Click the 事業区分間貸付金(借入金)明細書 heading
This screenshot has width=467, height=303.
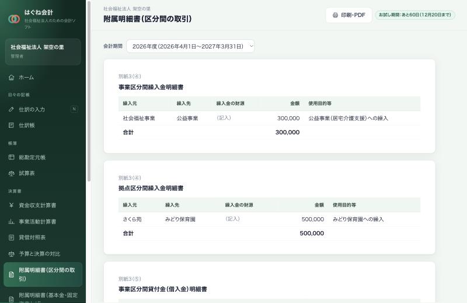click(163, 290)
